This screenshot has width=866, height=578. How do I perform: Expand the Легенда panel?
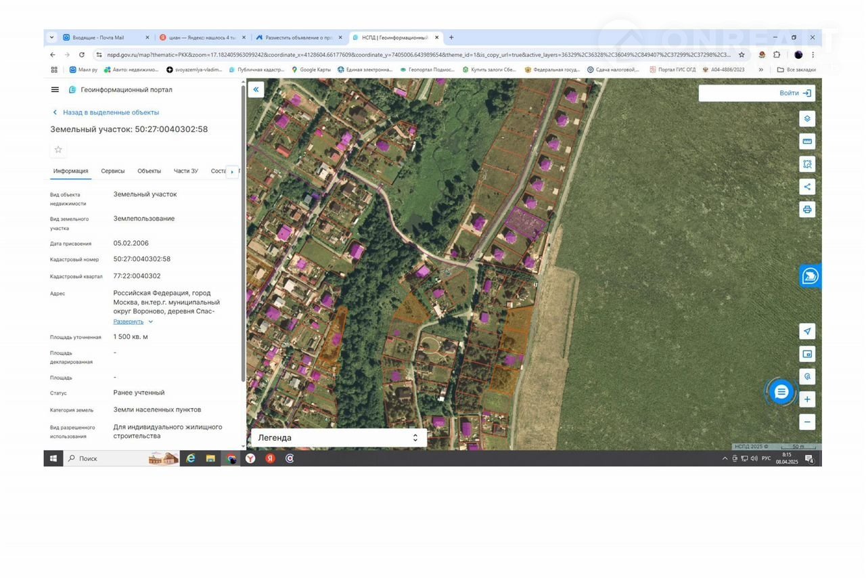(x=338, y=438)
